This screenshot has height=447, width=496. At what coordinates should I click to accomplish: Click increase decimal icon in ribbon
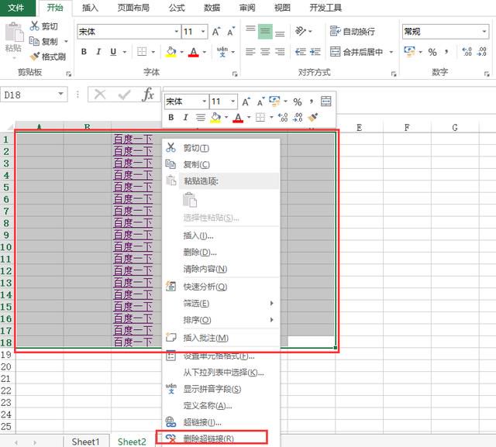tap(467, 52)
